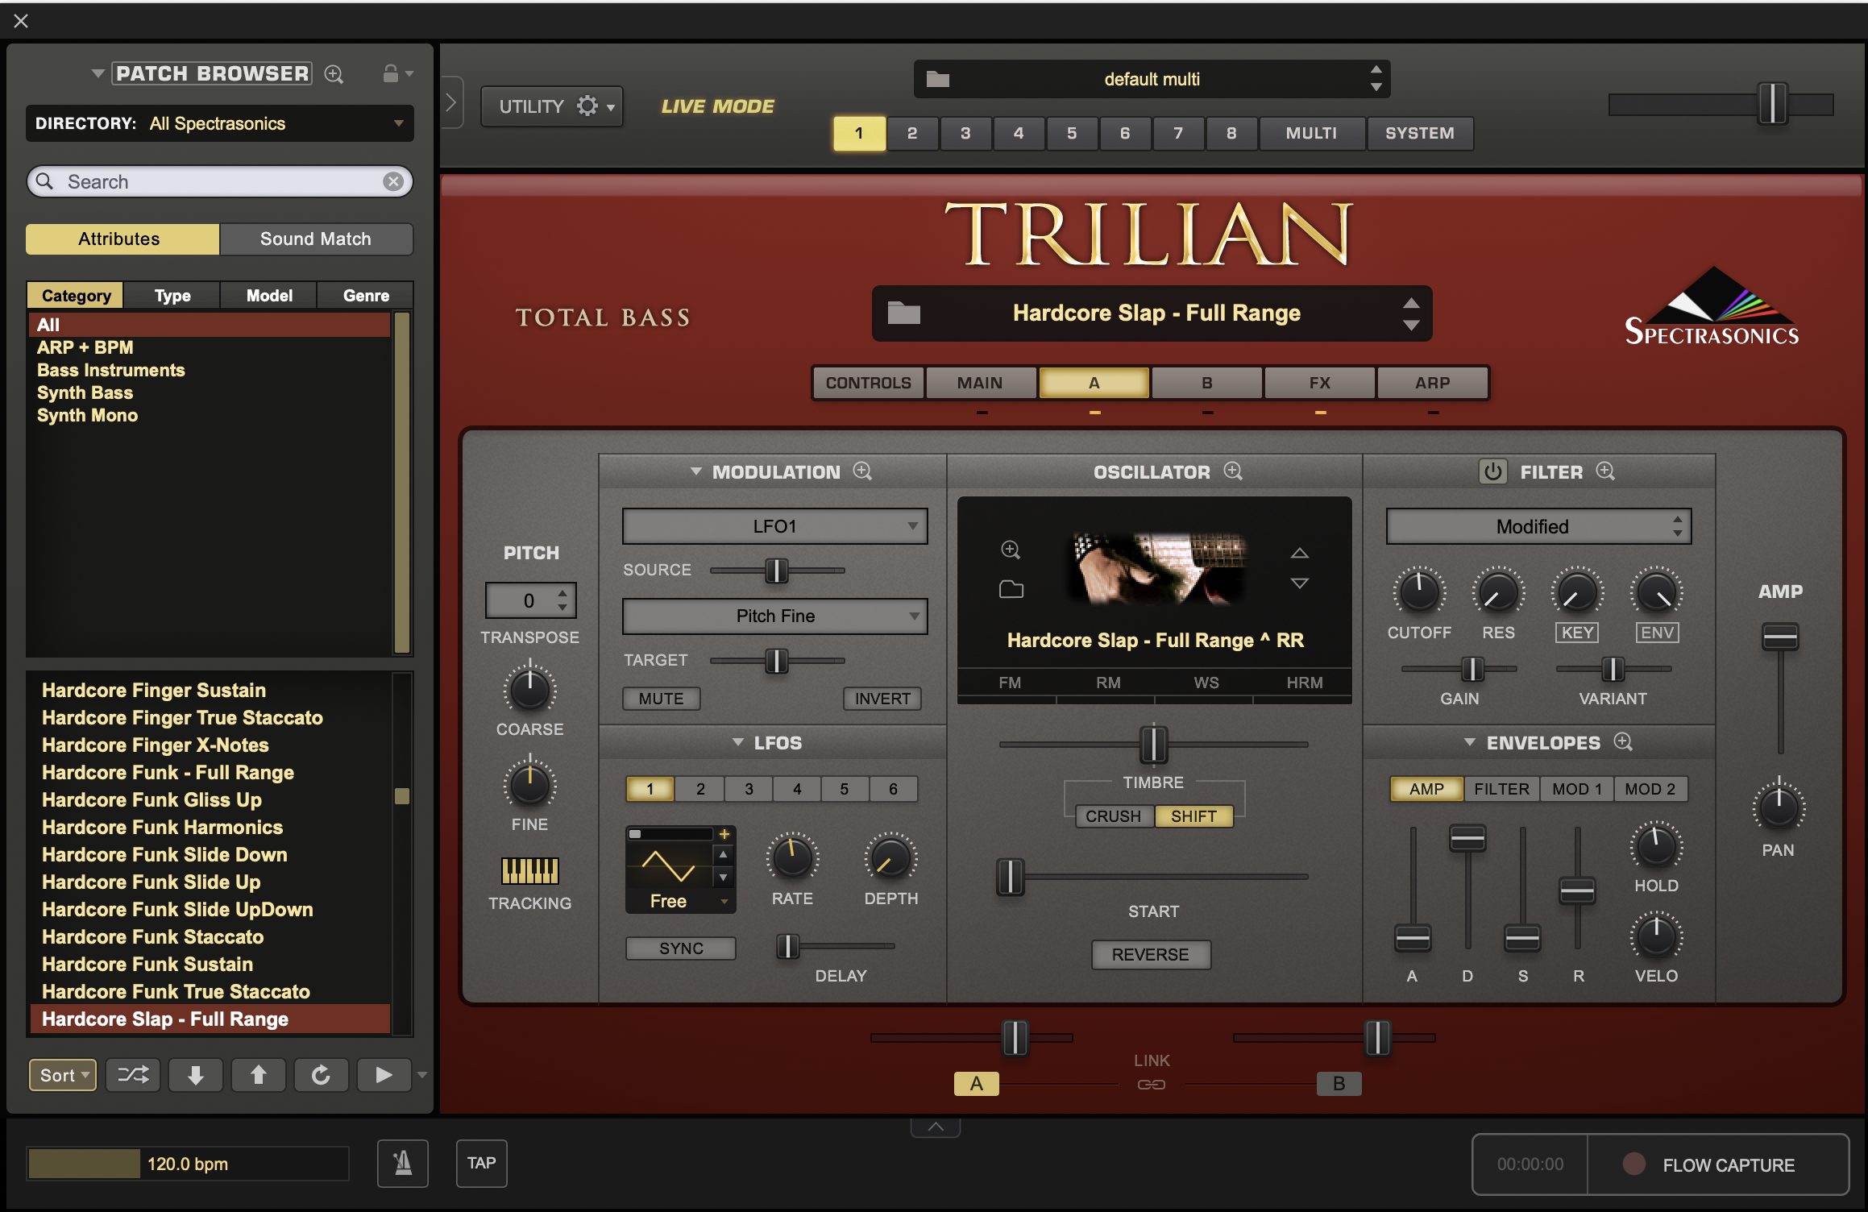
Task: Collapse the Modulation section triangle
Action: click(x=695, y=471)
